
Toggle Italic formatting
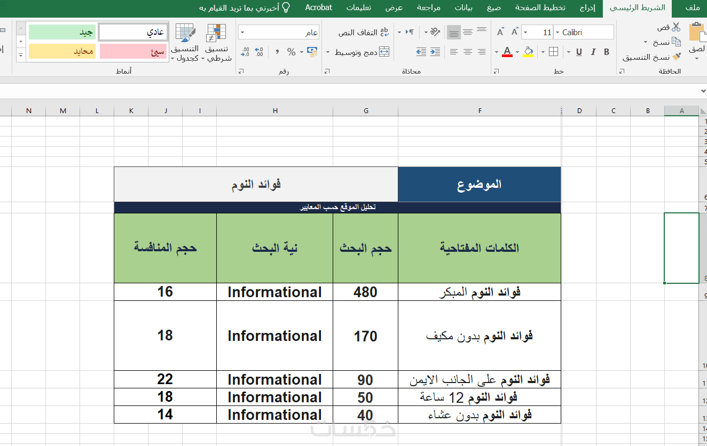pos(593,52)
